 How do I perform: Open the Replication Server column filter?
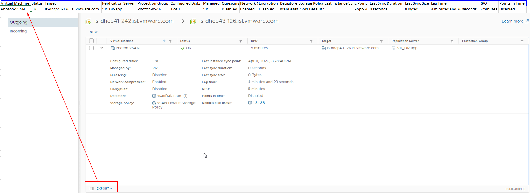click(452, 41)
